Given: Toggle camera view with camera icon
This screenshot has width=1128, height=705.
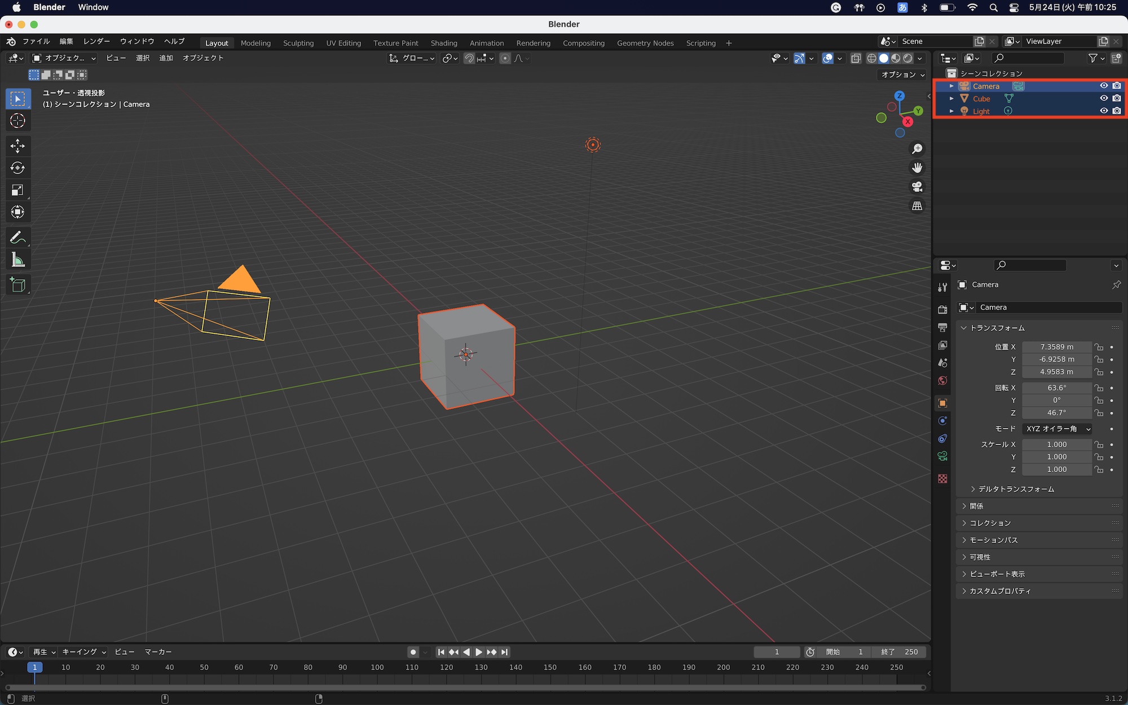Looking at the screenshot, I should point(917,187).
